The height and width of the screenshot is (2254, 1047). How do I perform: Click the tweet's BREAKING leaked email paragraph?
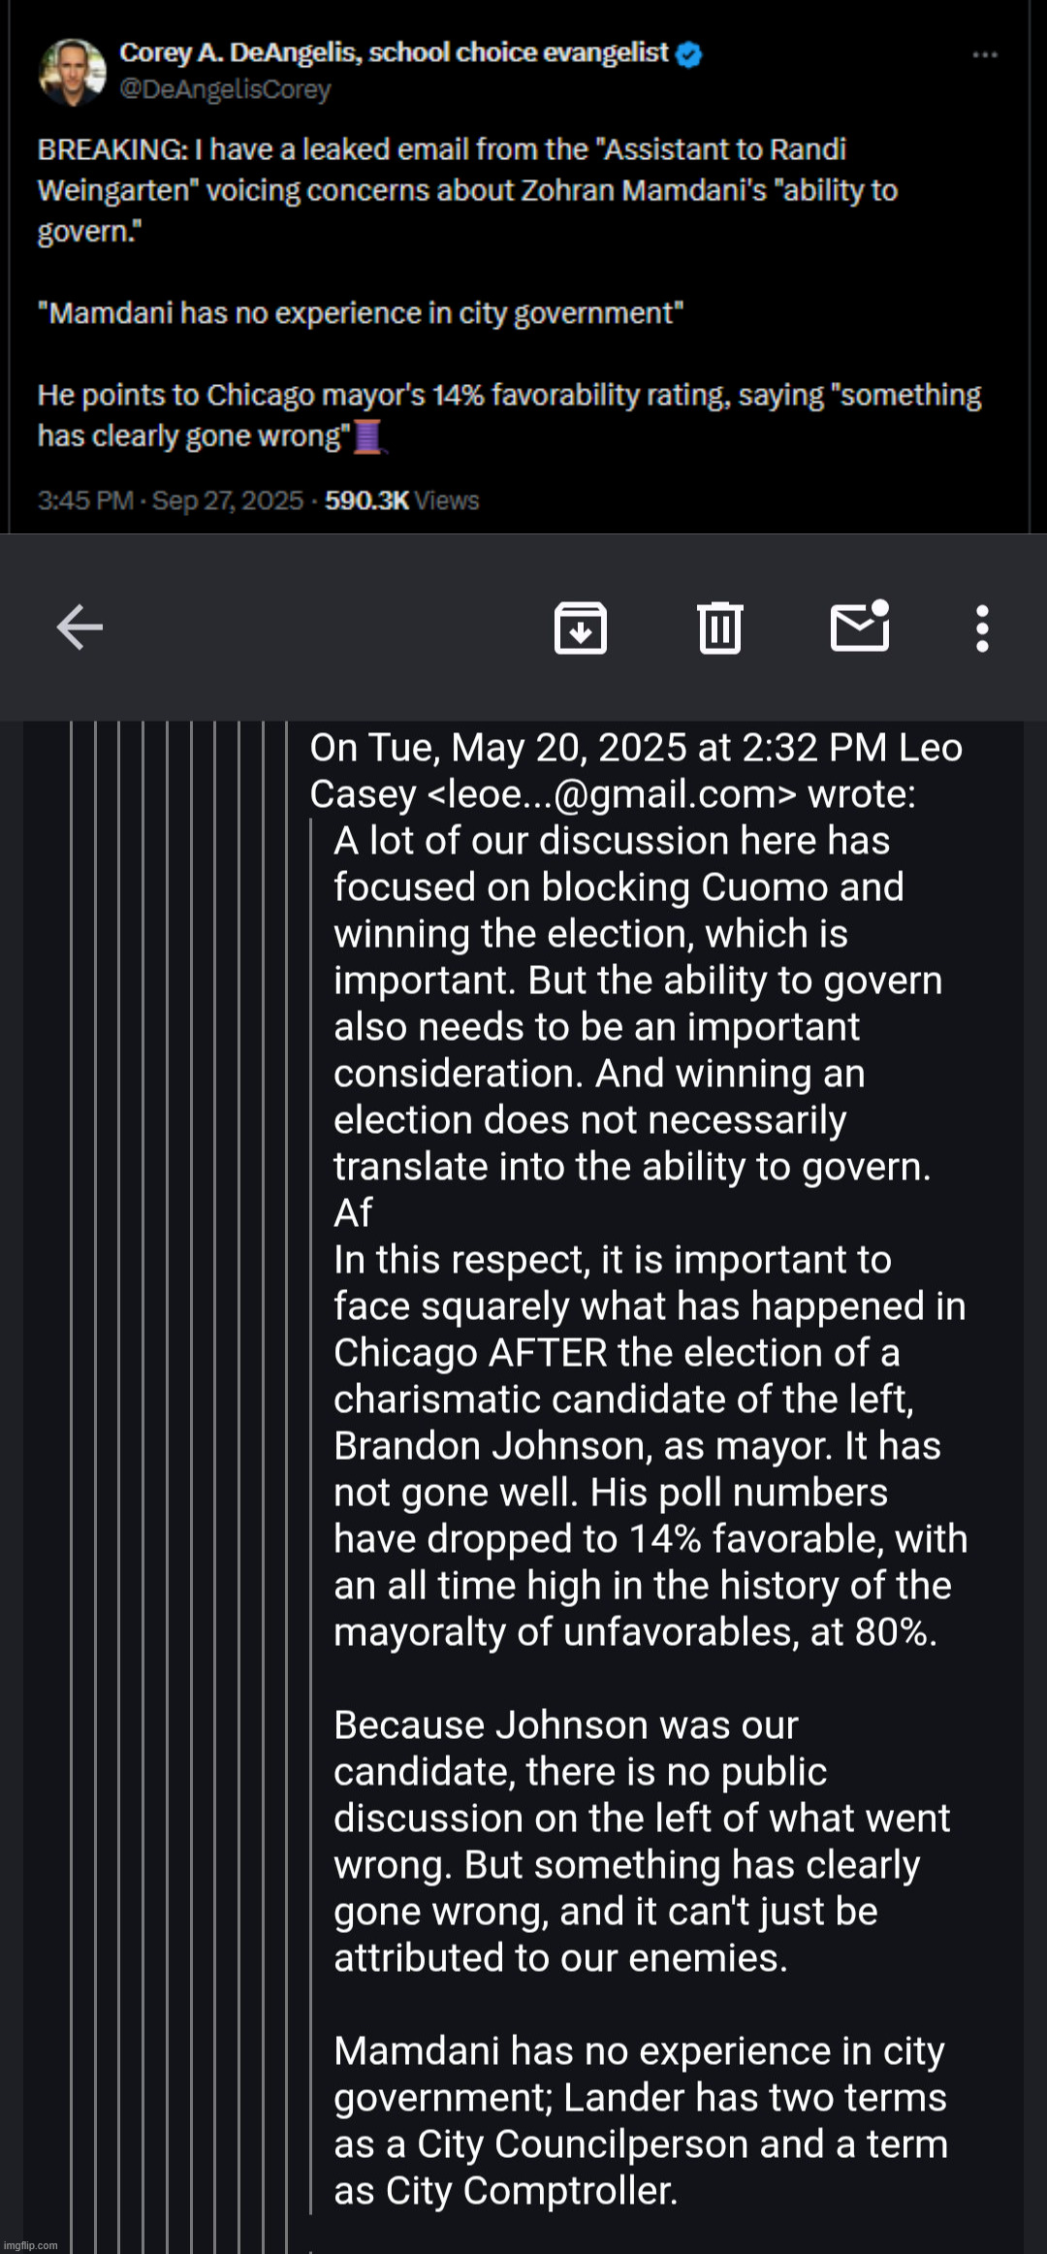point(465,190)
